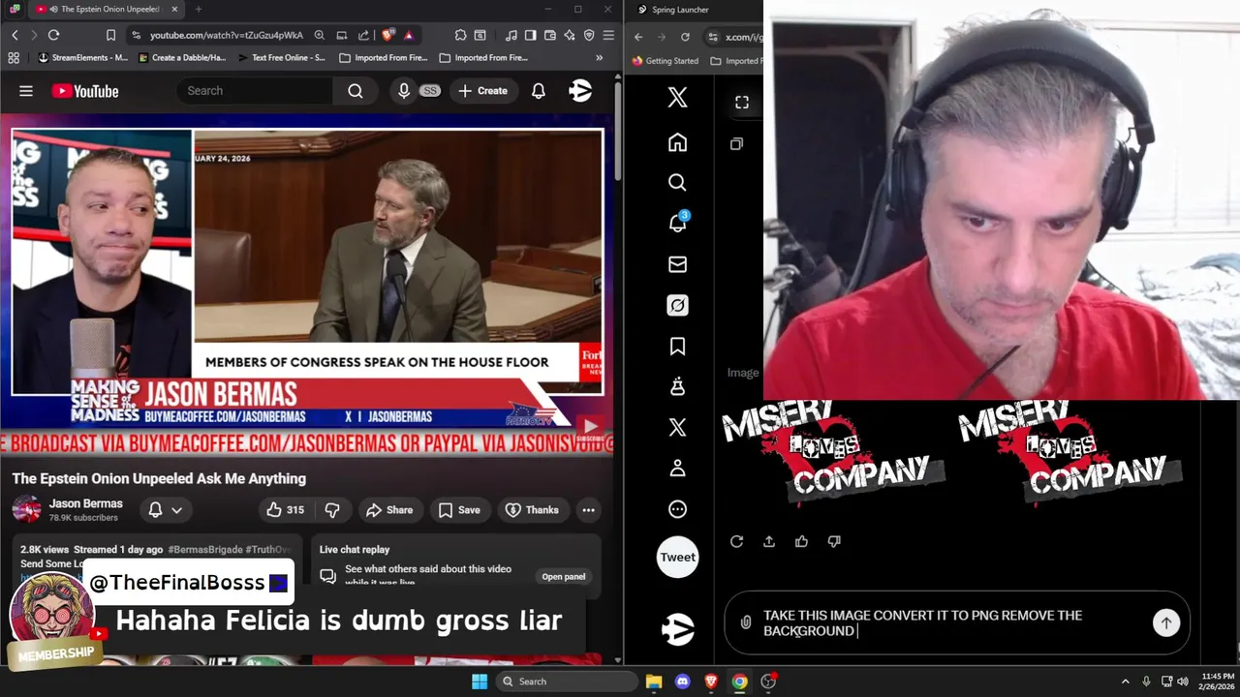Send Thanks to Jason Bermas
The height and width of the screenshot is (697, 1240).
[x=532, y=510]
